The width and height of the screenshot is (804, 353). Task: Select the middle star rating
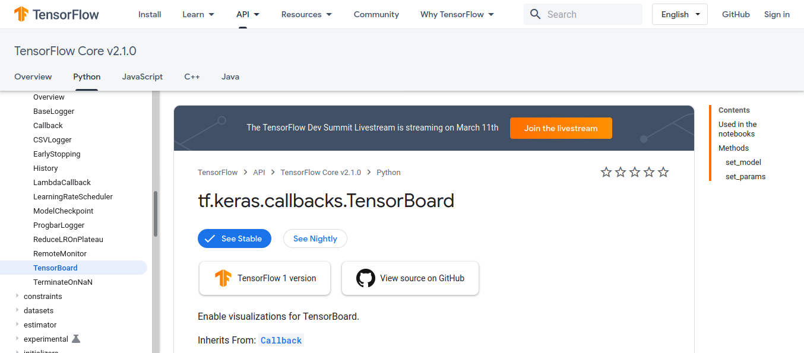(x=635, y=172)
